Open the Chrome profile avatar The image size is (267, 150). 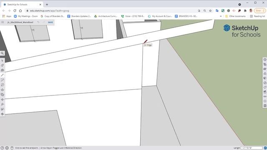click(x=251, y=11)
